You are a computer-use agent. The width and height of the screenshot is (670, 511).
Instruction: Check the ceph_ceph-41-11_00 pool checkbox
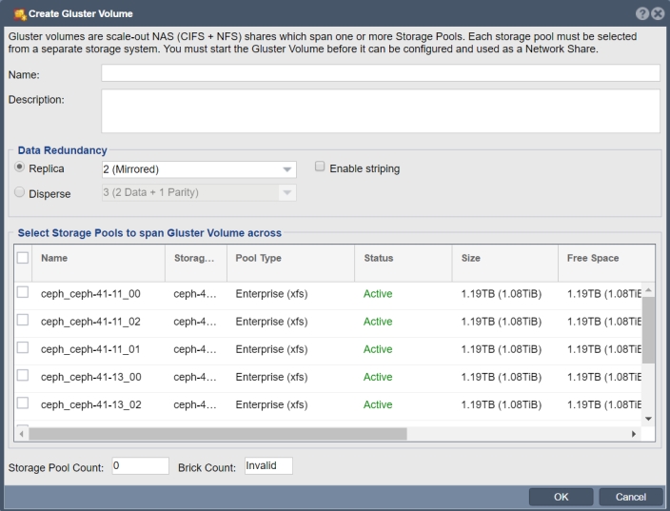click(23, 292)
